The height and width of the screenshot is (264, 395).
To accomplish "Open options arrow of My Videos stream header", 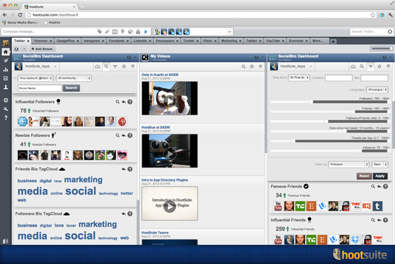I will coord(263,57).
